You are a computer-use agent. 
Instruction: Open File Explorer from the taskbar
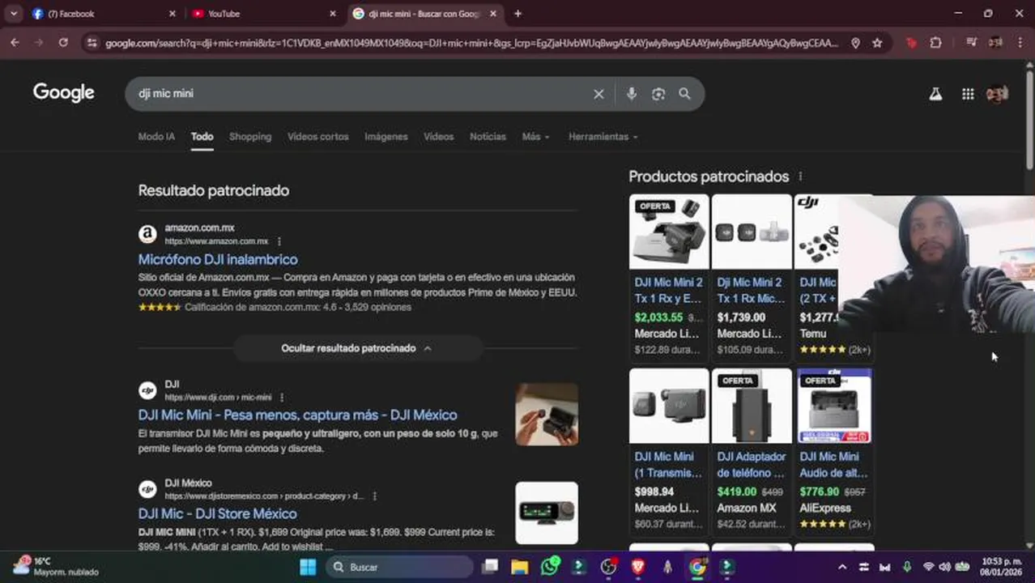[519, 567]
